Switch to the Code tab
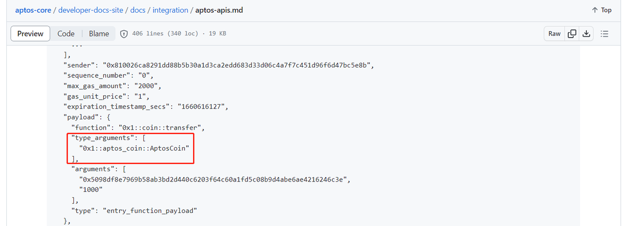This screenshot has height=226, width=626. click(66, 34)
